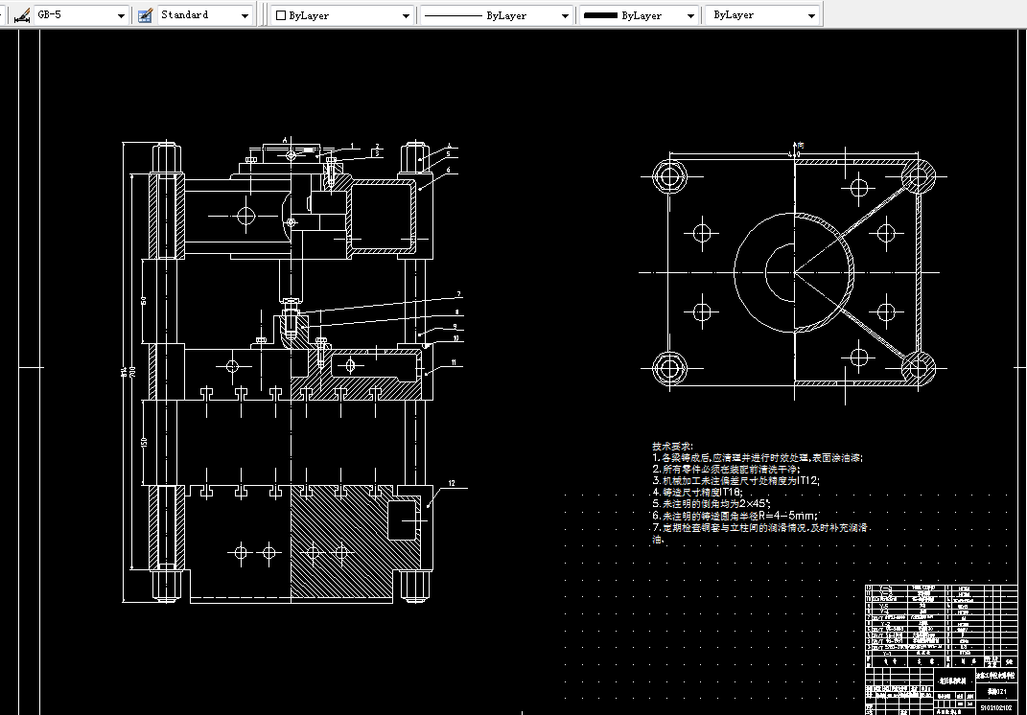Click part callout number 6

(x=449, y=170)
